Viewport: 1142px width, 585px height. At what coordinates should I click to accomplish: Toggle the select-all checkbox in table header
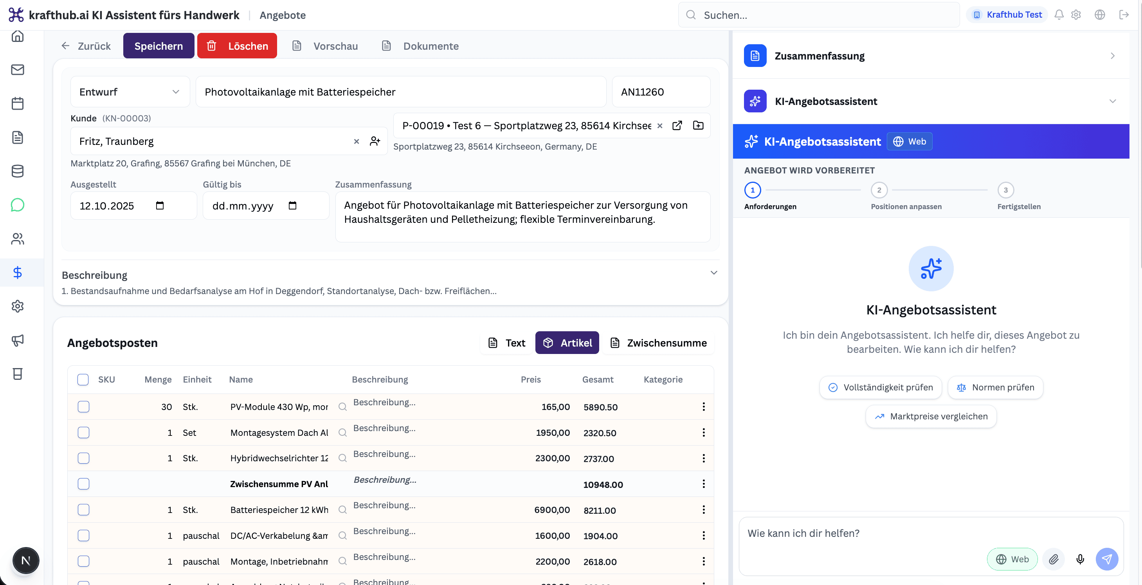click(83, 379)
